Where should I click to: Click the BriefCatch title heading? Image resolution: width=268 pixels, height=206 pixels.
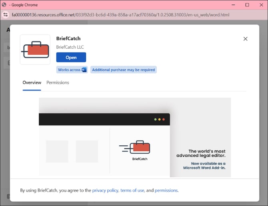point(68,39)
